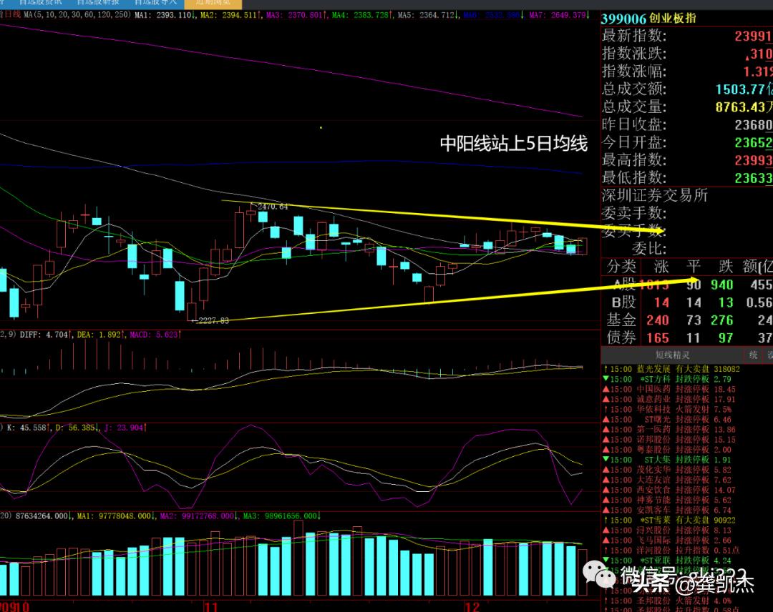Click the green down-arrow beside *ST方科
This screenshot has height=612, width=773.
point(606,380)
